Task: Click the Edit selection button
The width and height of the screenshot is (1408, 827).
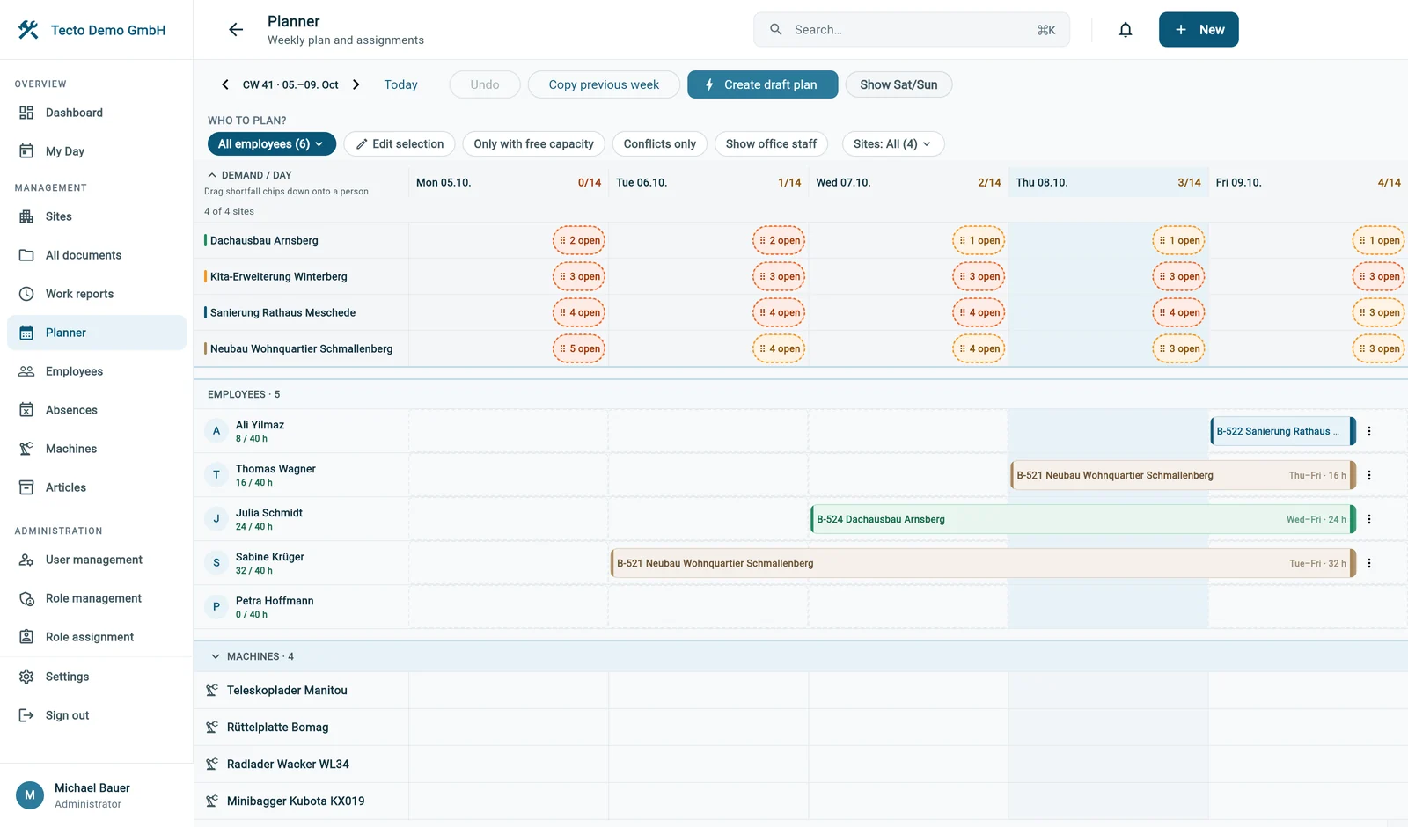Action: pos(400,144)
